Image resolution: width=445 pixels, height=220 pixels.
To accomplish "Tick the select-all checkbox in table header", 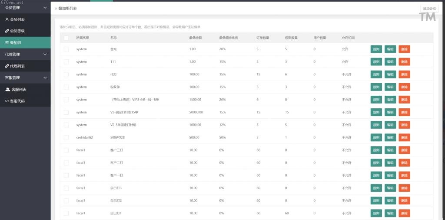I will click(66, 38).
